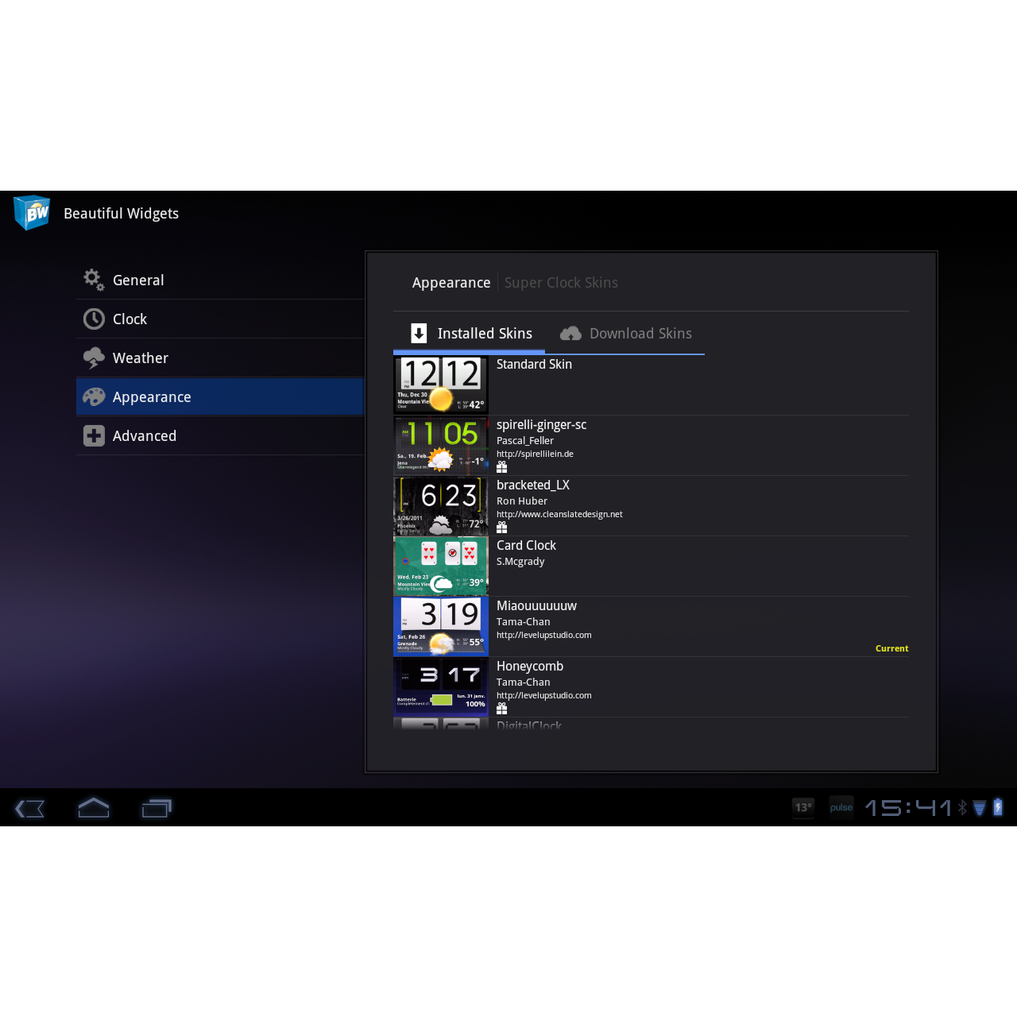The image size is (1017, 1017).
Task: Click the download arrow icon beside Installed Skins
Action: pyautogui.click(x=419, y=334)
